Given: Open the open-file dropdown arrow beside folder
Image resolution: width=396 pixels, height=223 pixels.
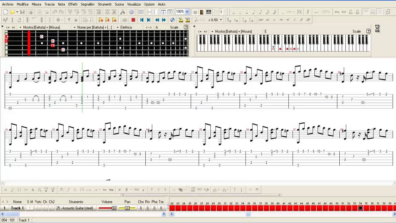Looking at the screenshot, I should point(17,12).
